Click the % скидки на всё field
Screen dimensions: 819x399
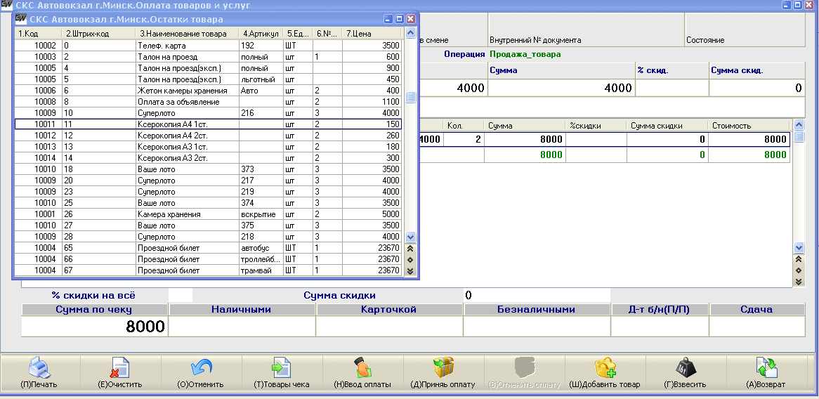click(x=181, y=296)
